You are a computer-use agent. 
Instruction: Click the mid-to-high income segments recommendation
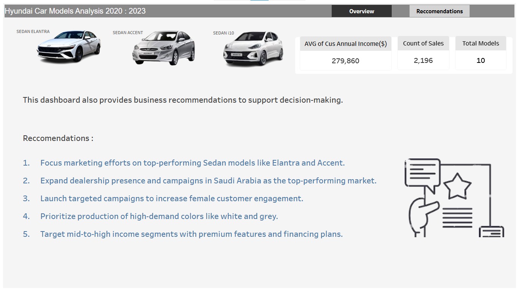point(191,234)
